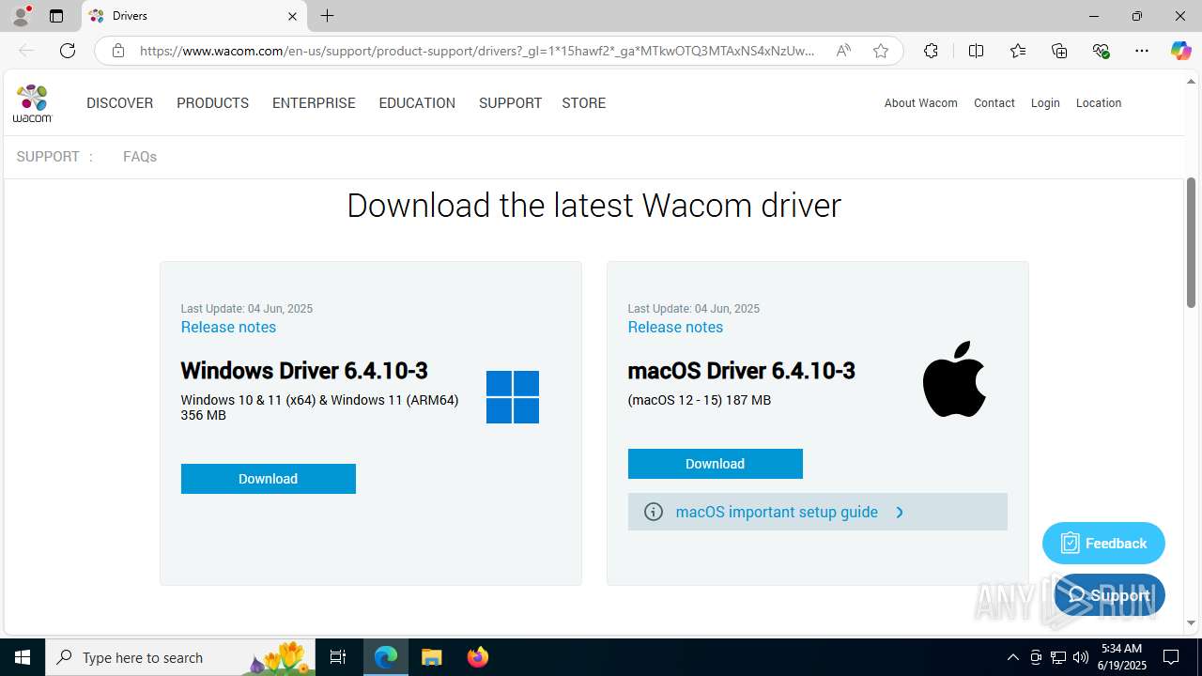This screenshot has height=676, width=1202.
Task: Open the browser profile icon
Action: (x=21, y=16)
